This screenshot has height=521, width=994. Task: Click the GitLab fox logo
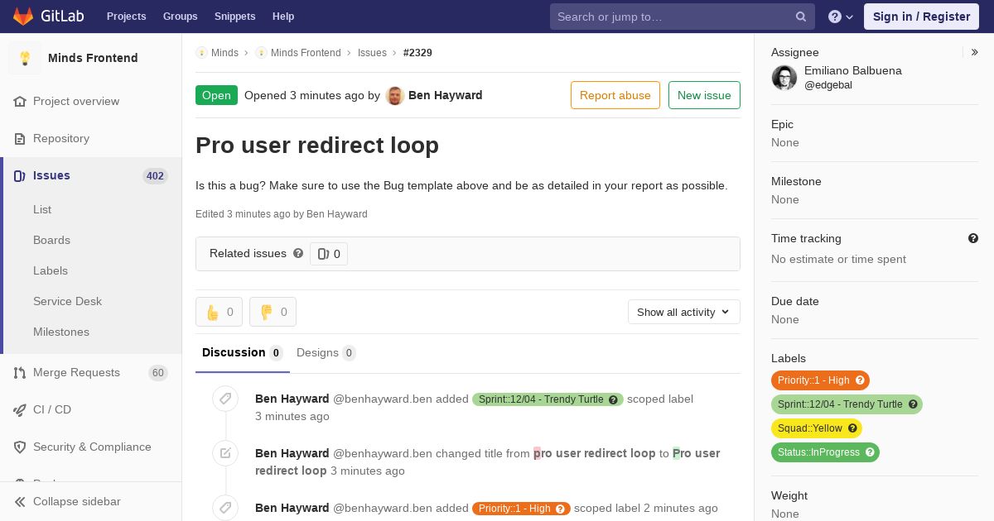[x=24, y=16]
